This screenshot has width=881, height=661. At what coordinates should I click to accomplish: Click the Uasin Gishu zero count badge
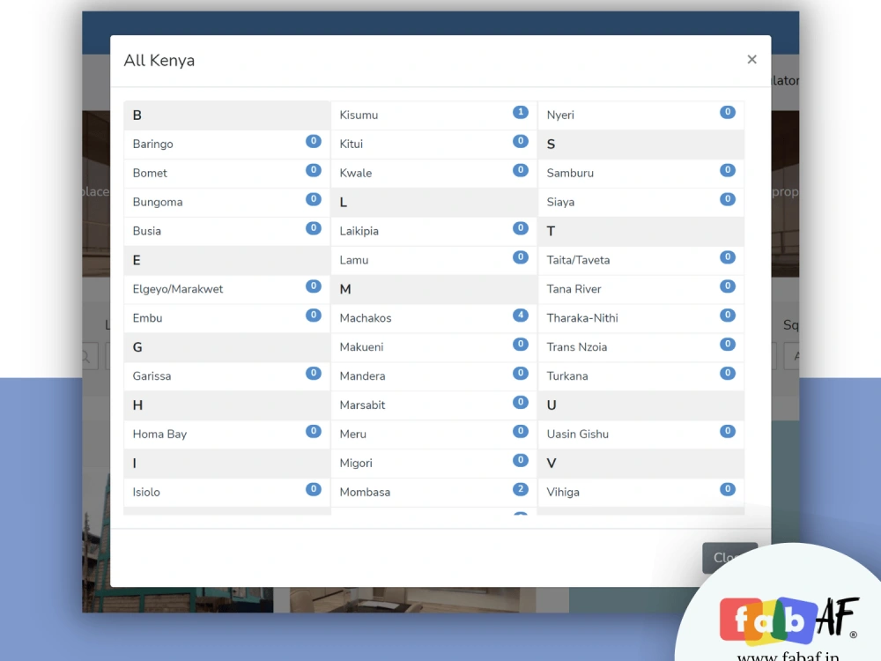[x=728, y=431]
